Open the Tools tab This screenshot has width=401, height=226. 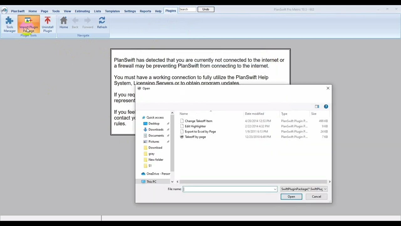(56, 11)
